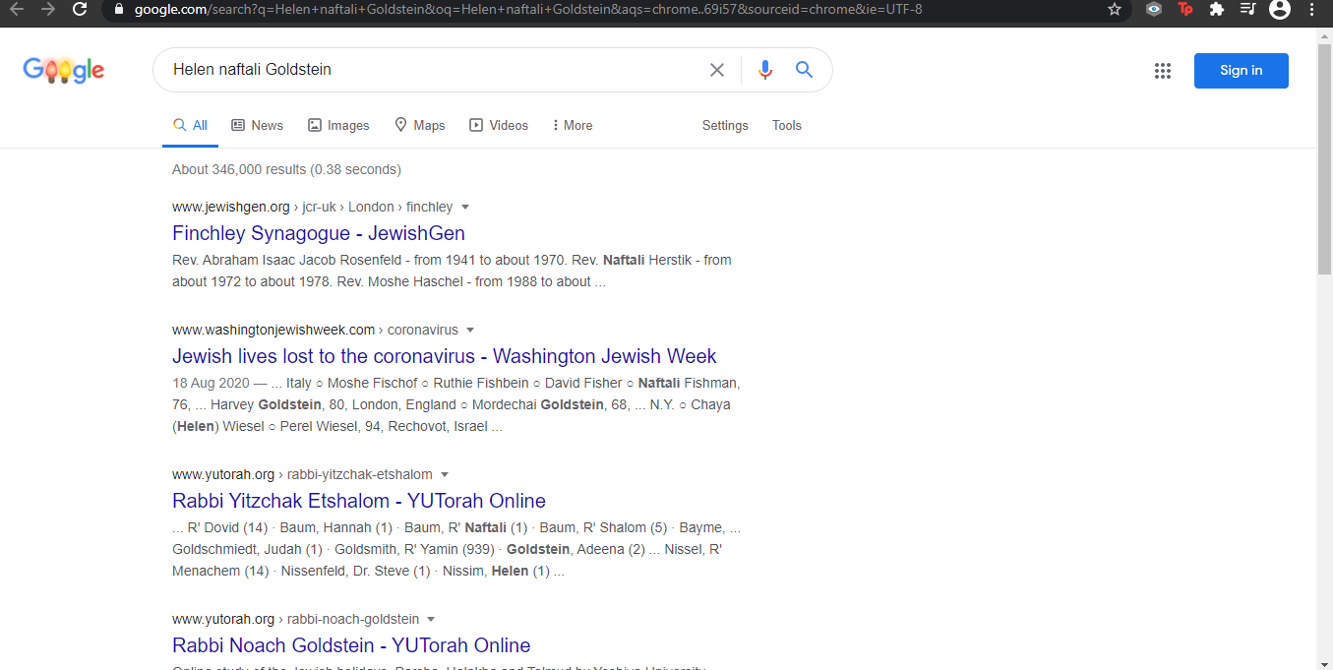Image resolution: width=1333 pixels, height=670 pixels.
Task: Open the Chrome three-dot menu
Action: [x=1312, y=9]
